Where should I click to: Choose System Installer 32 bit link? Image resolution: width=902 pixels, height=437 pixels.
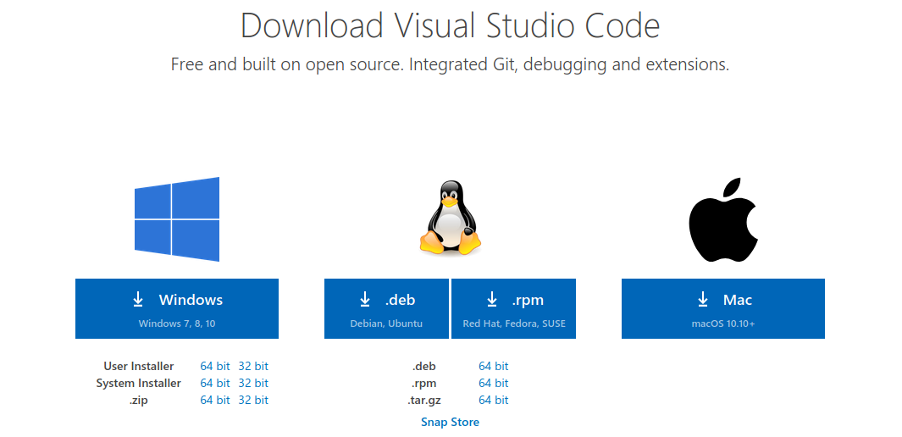click(253, 383)
